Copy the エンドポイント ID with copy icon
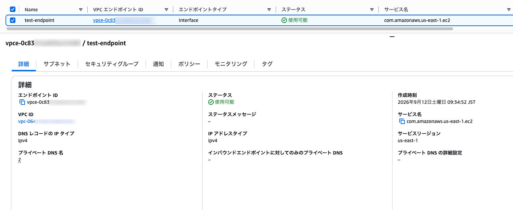Image resolution: width=513 pixels, height=210 pixels. coord(22,102)
